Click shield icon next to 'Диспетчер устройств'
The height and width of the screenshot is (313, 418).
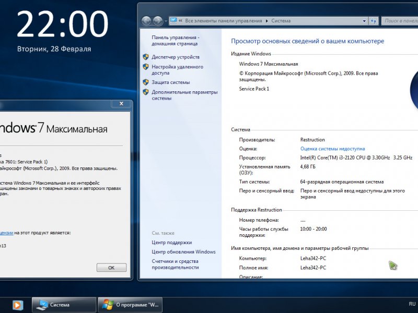(146, 57)
